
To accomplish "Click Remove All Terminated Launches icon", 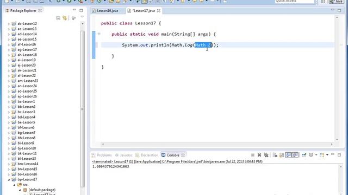I will click(266, 155).
